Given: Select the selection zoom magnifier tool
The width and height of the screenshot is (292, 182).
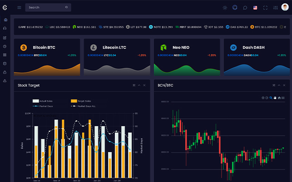Looking at the screenshot, I should point(271,98).
